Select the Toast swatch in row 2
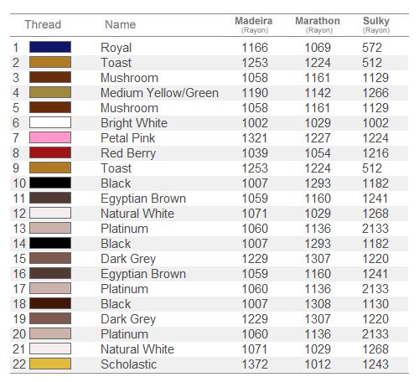The height and width of the screenshot is (382, 419). point(50,62)
